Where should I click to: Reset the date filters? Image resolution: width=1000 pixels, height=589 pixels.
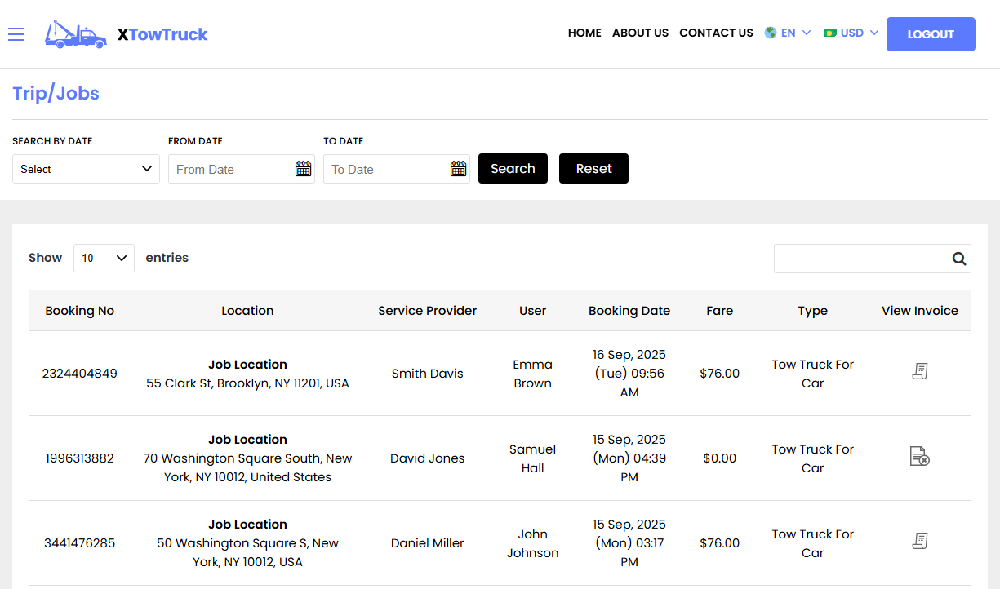[593, 168]
